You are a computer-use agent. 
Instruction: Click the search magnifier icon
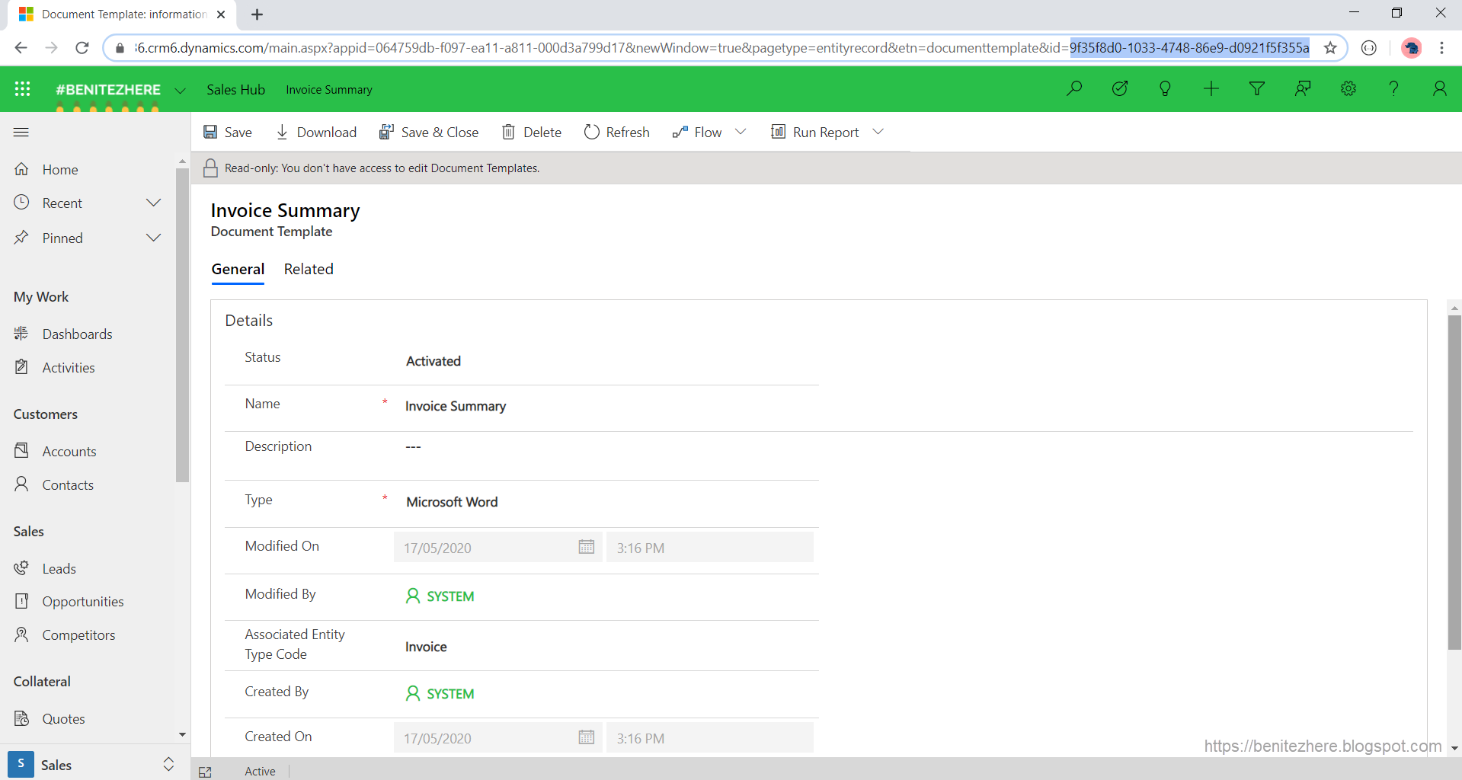[1074, 89]
